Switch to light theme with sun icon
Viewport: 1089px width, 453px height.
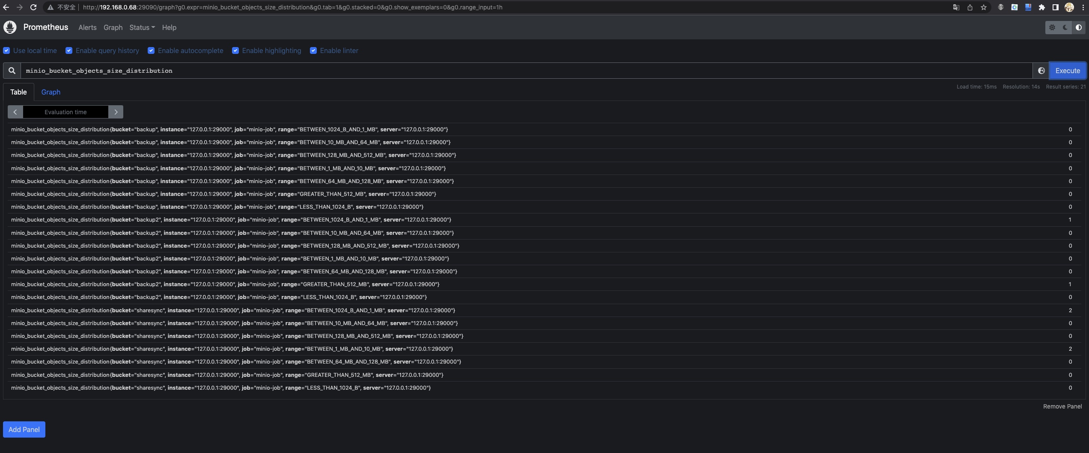pyautogui.click(x=1052, y=27)
